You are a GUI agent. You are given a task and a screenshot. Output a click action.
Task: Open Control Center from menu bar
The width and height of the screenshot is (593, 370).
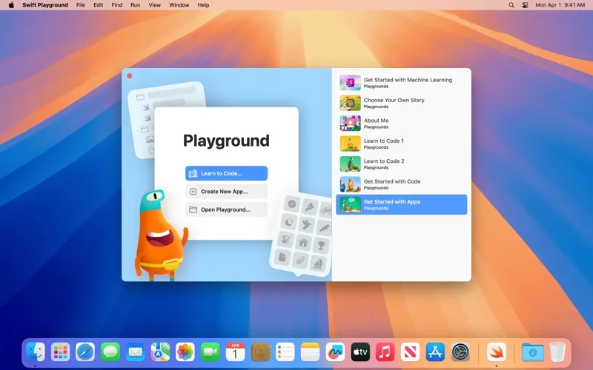click(525, 5)
